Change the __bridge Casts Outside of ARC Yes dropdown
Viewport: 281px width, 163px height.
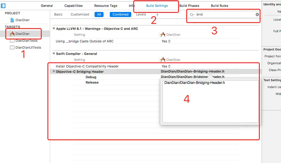(166, 41)
